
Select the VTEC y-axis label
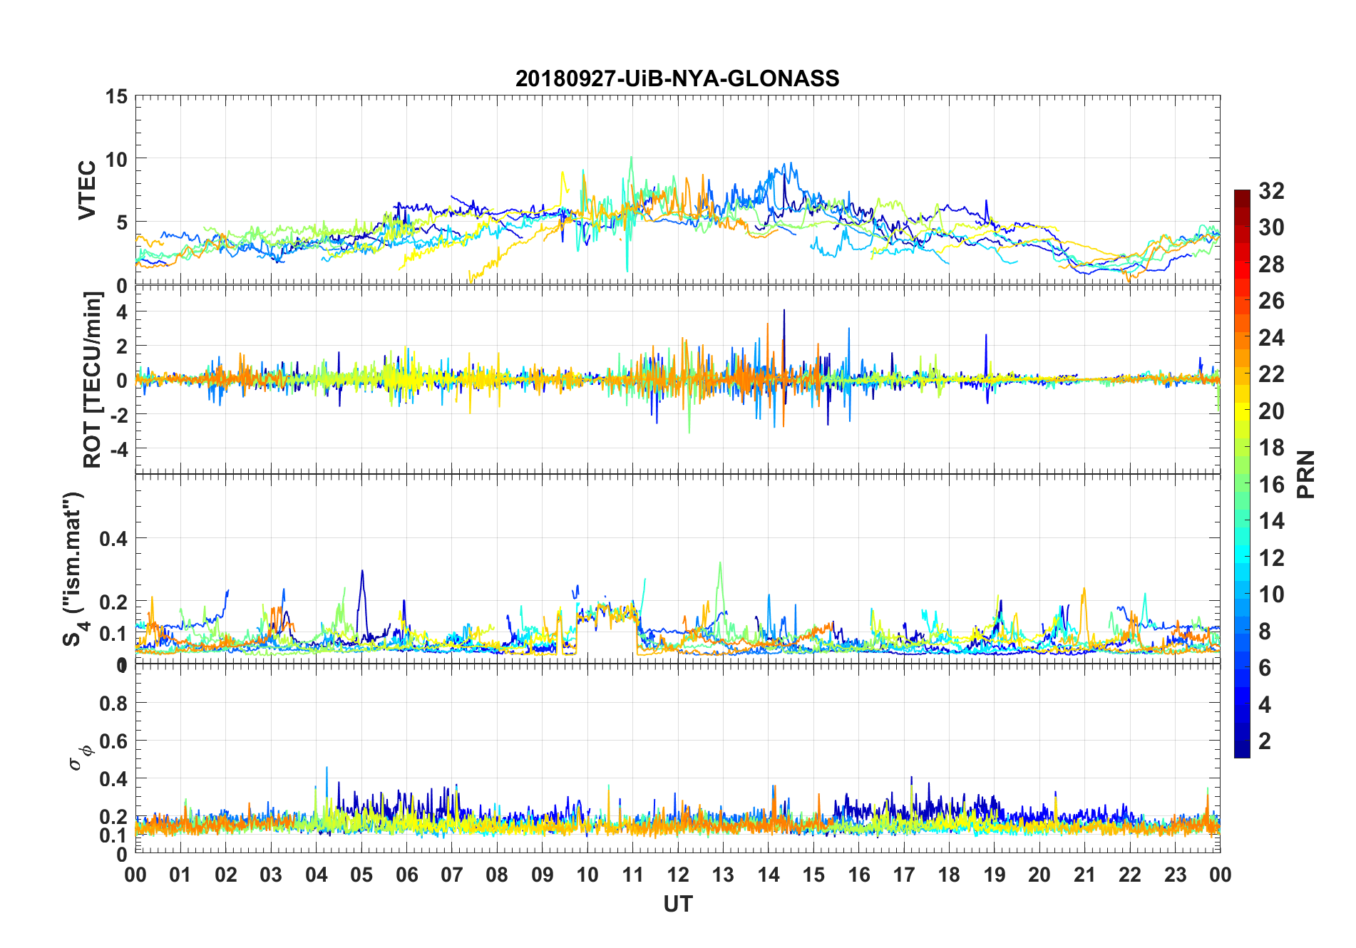click(87, 190)
